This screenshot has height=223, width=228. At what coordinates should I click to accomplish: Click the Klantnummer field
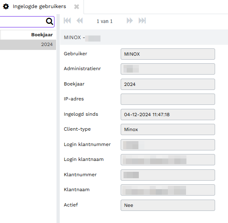pos(167,175)
